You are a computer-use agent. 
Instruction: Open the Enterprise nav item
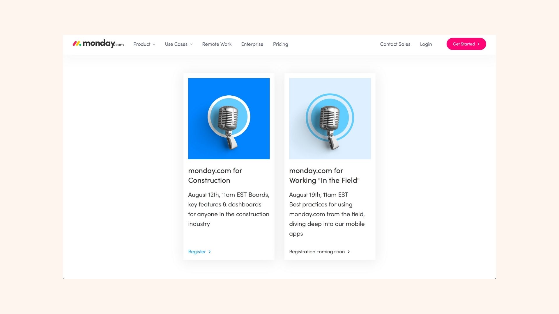click(252, 44)
